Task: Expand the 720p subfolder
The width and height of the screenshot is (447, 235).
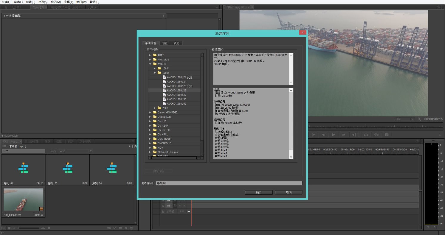Action: click(x=155, y=108)
